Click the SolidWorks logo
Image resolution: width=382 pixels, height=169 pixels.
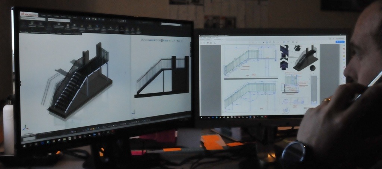[x=29, y=15]
